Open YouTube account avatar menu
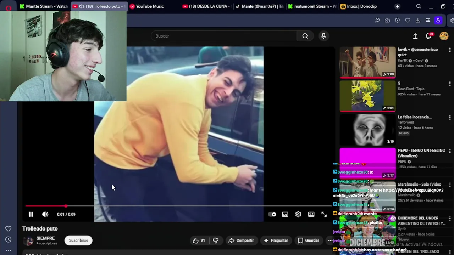This screenshot has width=454, height=255. coord(444,36)
